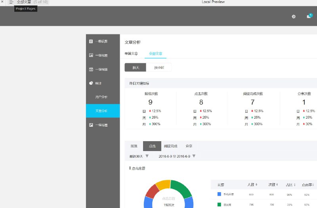Image resolution: width=317 pixels, height=208 pixels.
Task: Click the Local Preview window title
Action: 213,2
